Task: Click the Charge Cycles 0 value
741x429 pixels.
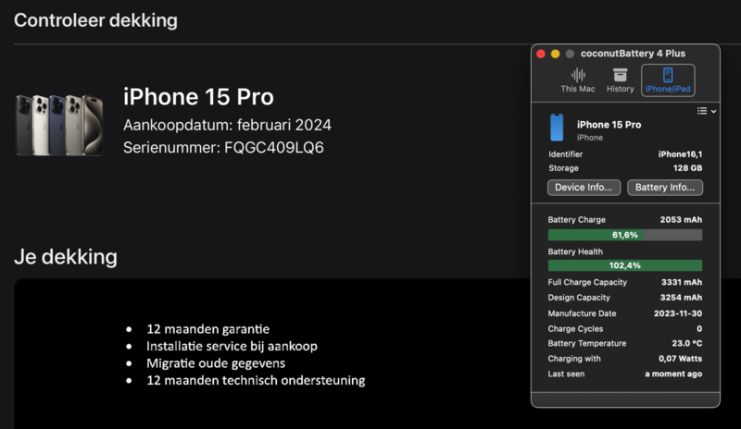Action: click(x=699, y=329)
